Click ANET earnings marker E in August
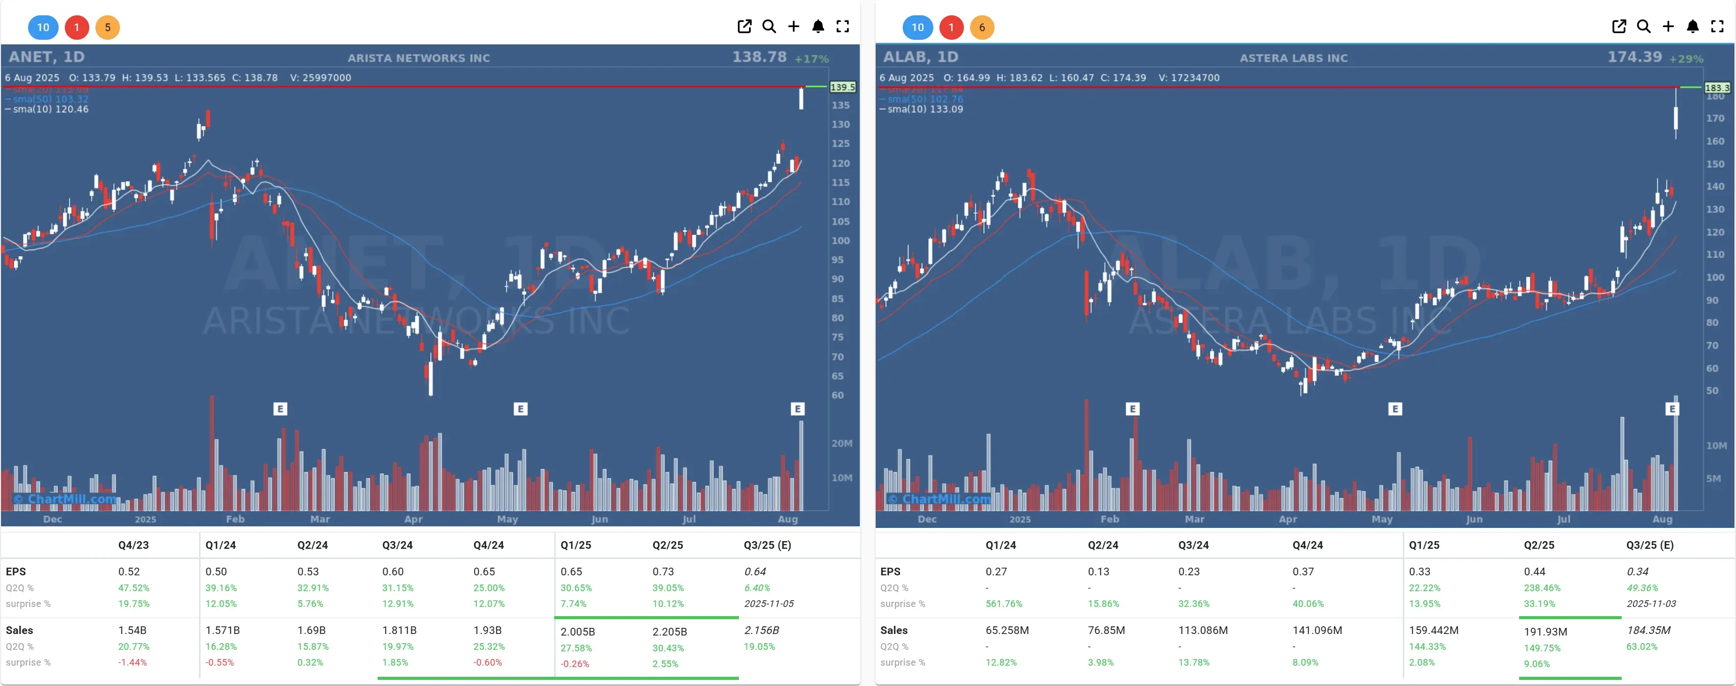Viewport: 1736px width, 686px height. [x=798, y=409]
